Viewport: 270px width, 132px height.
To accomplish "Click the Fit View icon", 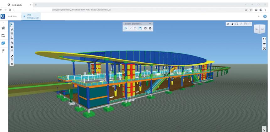I will (x=237, y=24).
